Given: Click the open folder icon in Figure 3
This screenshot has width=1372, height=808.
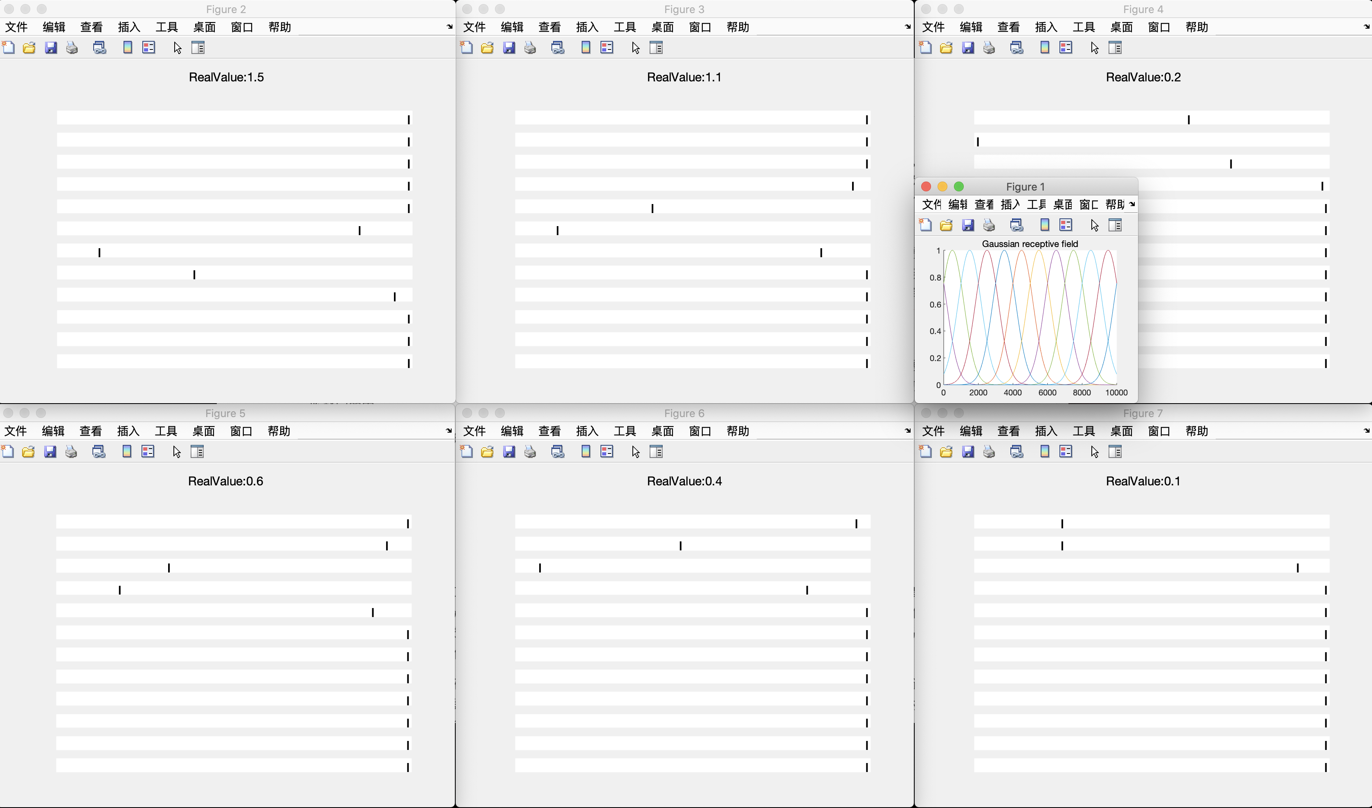Looking at the screenshot, I should (488, 48).
